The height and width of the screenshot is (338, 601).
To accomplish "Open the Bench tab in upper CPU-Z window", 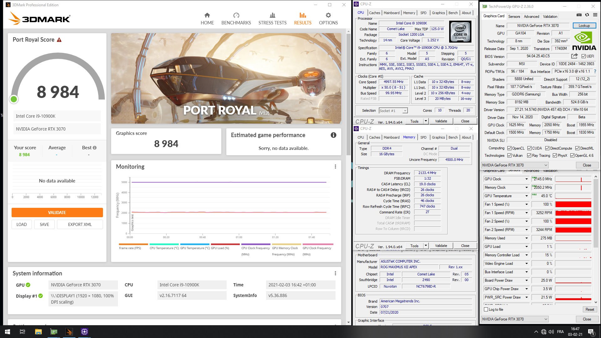I will (x=453, y=13).
